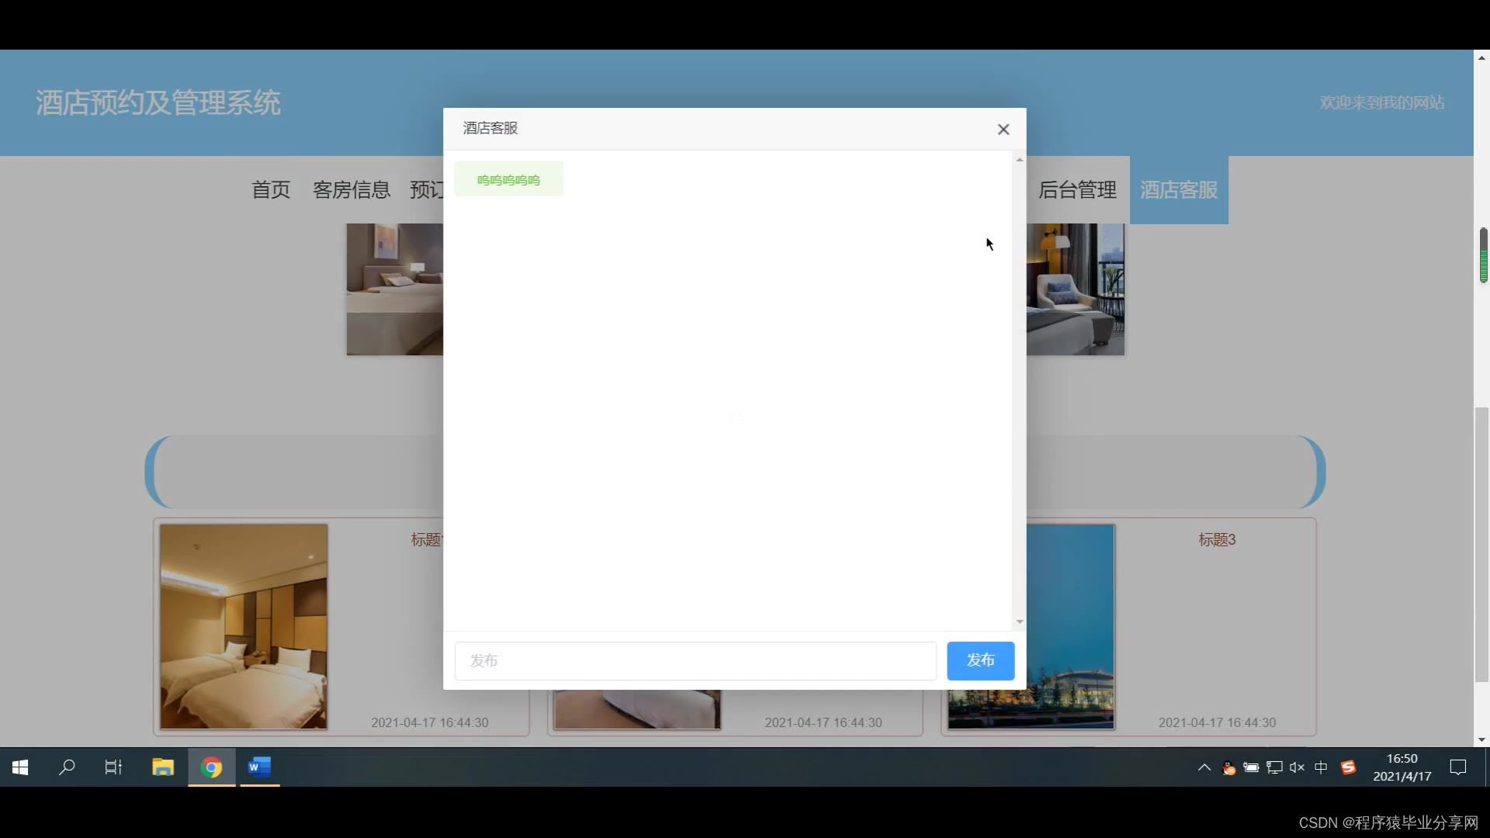This screenshot has height=838, width=1490.
Task: Open the notification center icon
Action: tap(1458, 767)
